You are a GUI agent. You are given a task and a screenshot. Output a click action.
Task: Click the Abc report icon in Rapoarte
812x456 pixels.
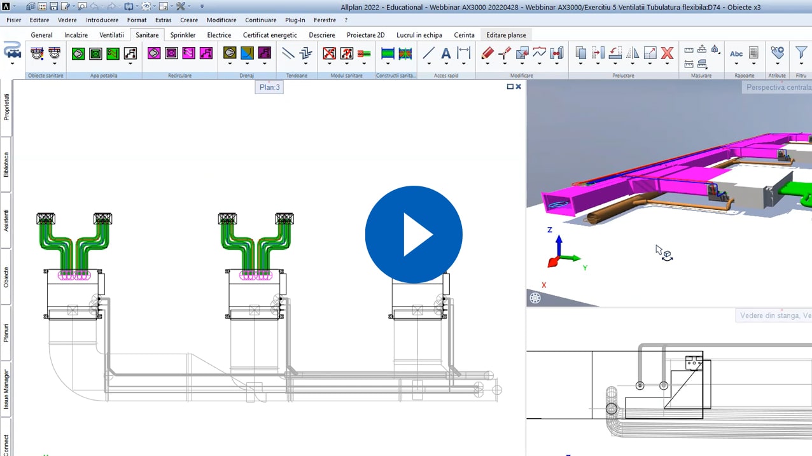pos(736,53)
